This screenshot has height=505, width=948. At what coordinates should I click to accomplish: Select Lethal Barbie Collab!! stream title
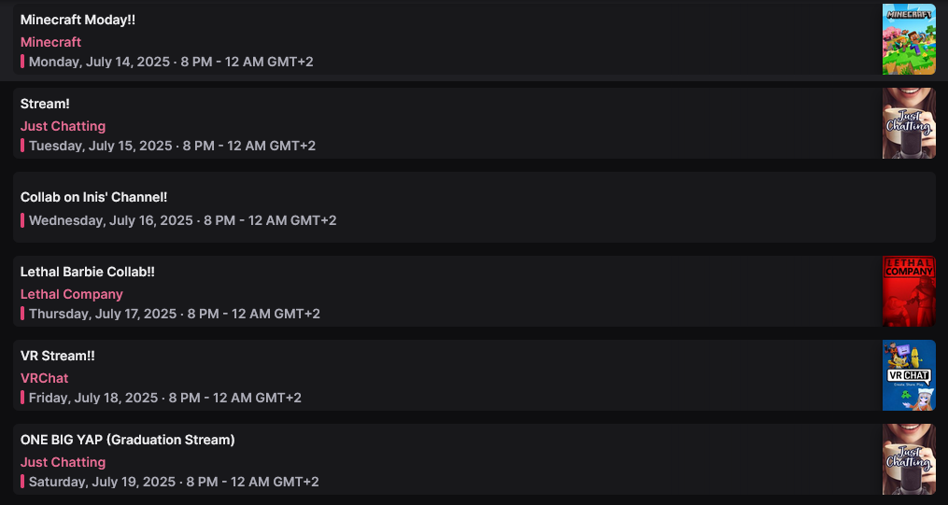tap(88, 272)
